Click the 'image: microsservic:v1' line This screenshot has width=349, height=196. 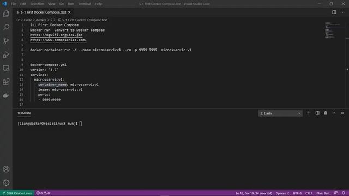tap(60, 89)
